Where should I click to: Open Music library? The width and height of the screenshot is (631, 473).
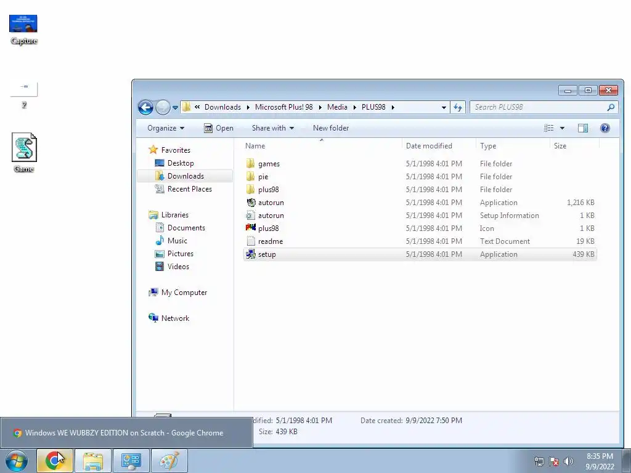tap(177, 241)
